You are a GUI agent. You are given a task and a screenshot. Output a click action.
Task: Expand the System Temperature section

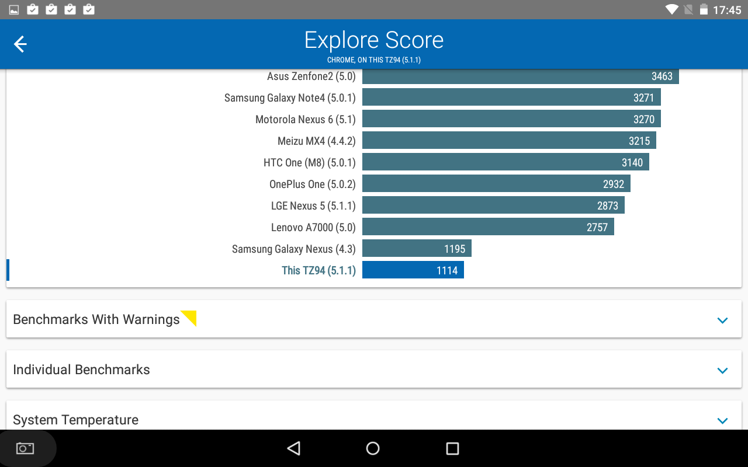click(722, 420)
